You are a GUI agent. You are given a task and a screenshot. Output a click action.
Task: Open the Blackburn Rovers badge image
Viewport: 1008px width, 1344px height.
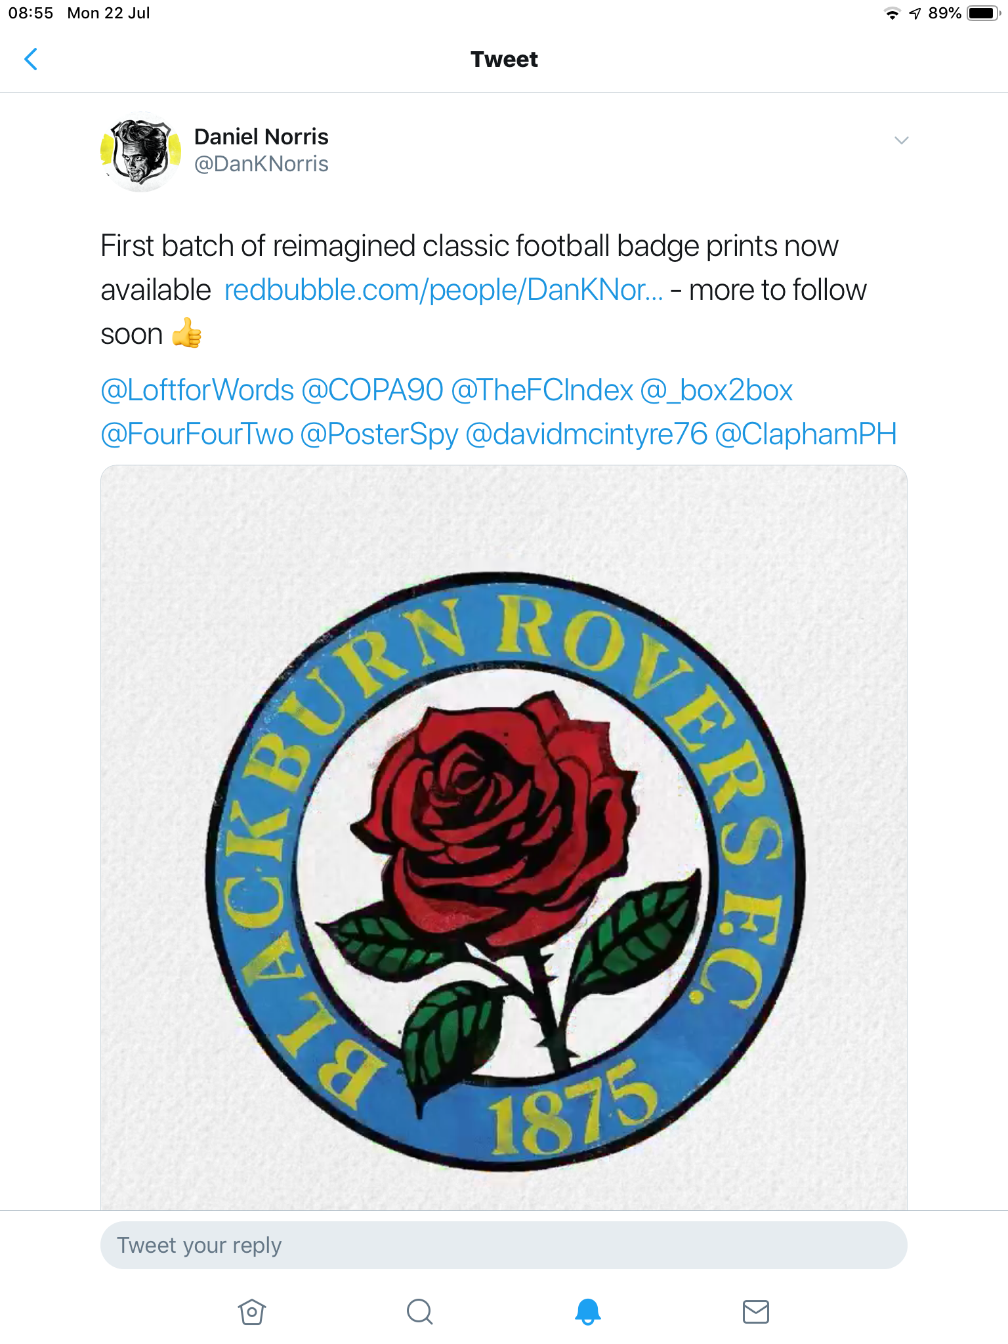click(x=504, y=837)
